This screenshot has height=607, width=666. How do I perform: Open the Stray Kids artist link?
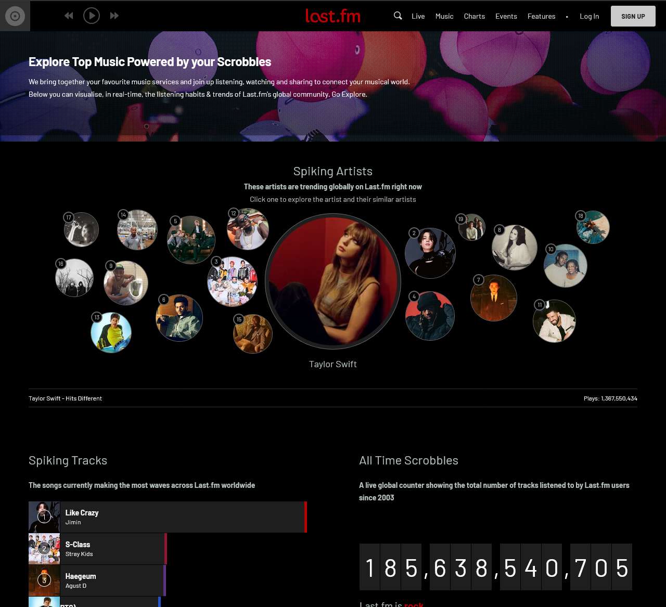tap(79, 554)
